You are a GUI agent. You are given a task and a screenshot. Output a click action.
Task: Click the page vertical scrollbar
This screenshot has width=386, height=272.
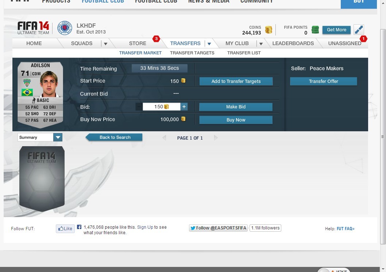pyautogui.click(x=383, y=137)
